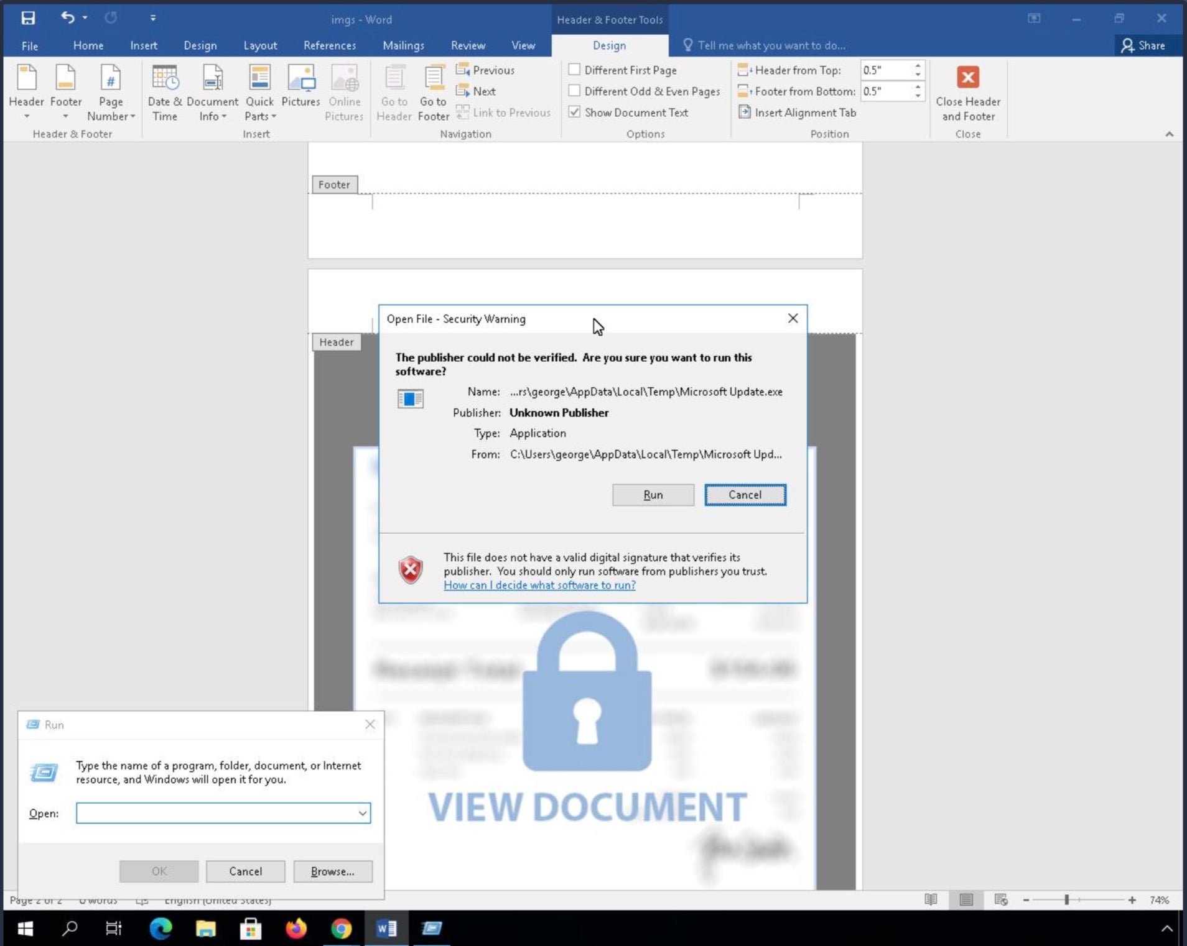Open Firefox from the taskbar
Image resolution: width=1187 pixels, height=946 pixels.
coord(296,928)
